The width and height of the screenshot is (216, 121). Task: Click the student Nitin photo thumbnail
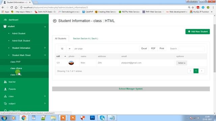tap(71, 63)
